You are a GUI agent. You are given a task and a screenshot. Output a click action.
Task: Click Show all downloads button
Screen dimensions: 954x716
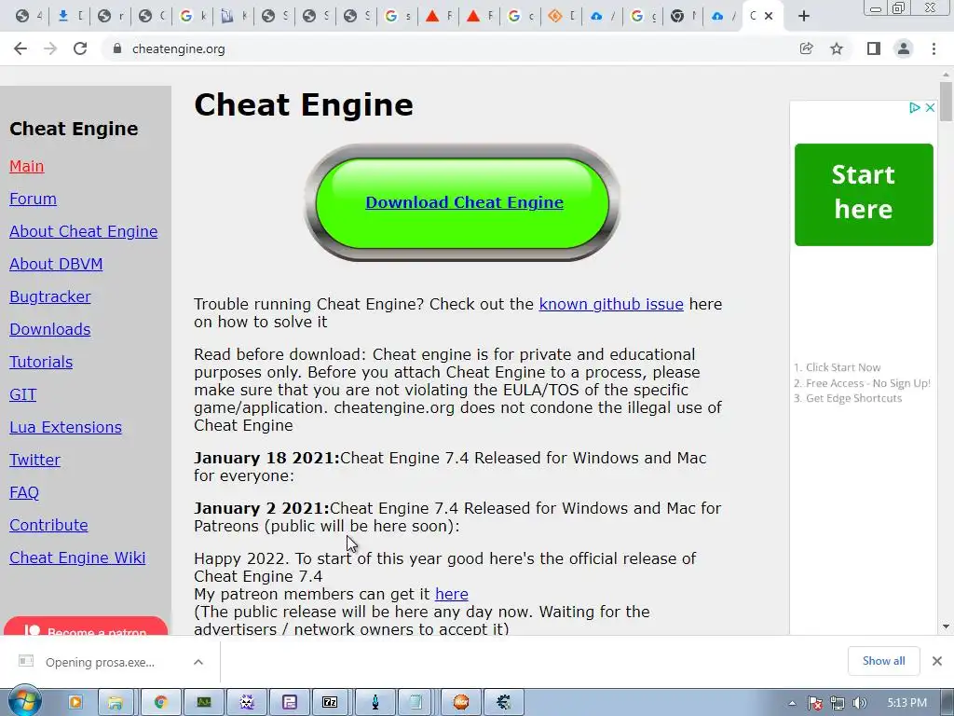click(883, 661)
